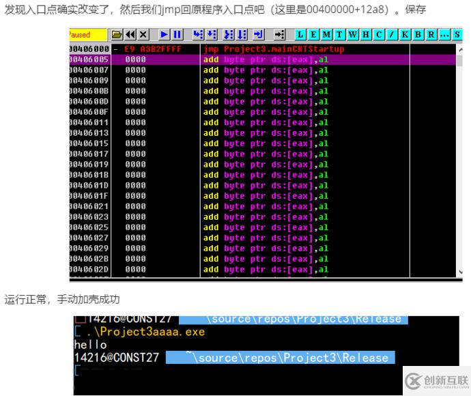
Task: Click the Step into toolbar icon
Action: [198, 35]
